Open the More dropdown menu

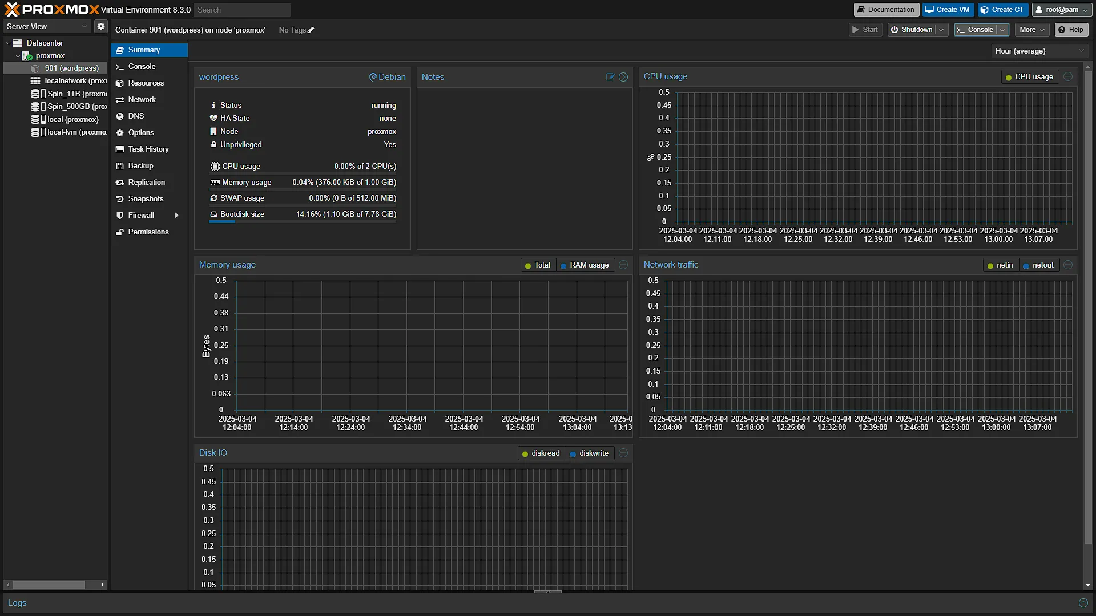(x=1032, y=30)
